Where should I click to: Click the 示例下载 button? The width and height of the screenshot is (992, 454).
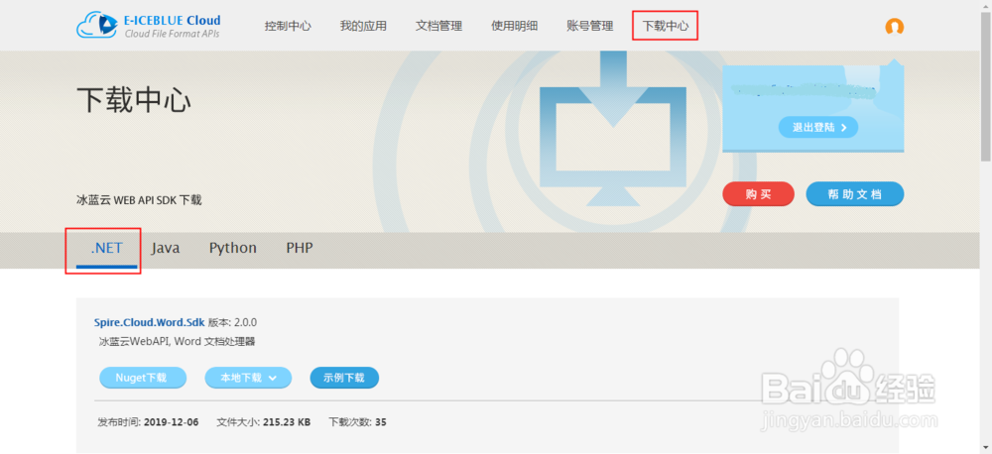[x=344, y=378]
